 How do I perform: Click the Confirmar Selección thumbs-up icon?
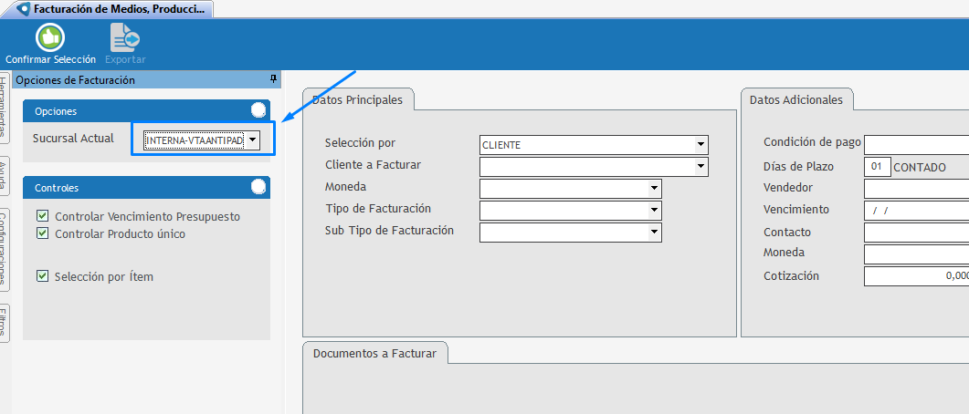pyautogui.click(x=49, y=36)
